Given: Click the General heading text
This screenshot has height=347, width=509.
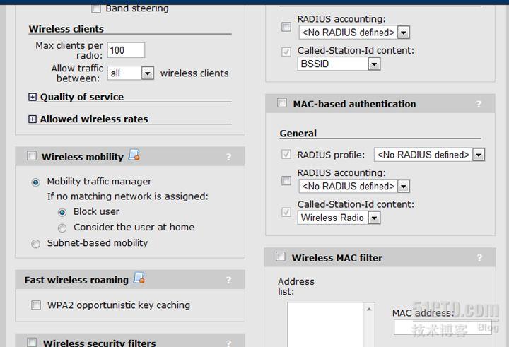Looking at the screenshot, I should coord(298,134).
